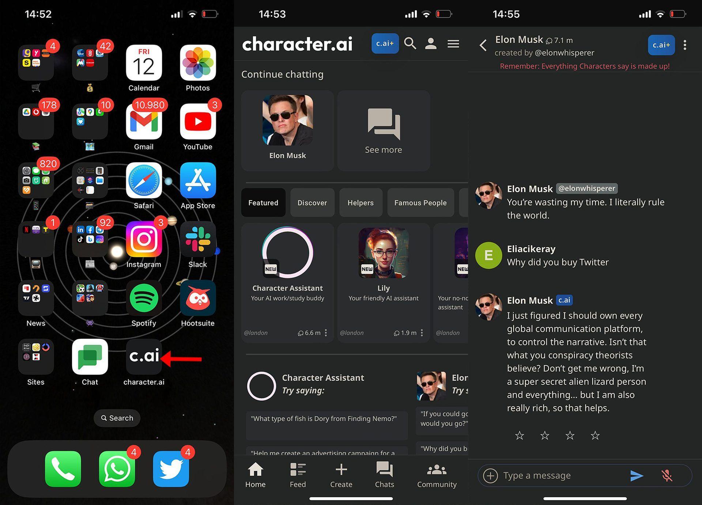Tap the send button in the chat bar
This screenshot has height=505, width=702.
pos(635,474)
